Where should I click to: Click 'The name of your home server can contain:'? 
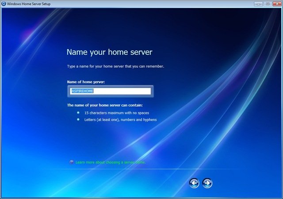point(105,105)
